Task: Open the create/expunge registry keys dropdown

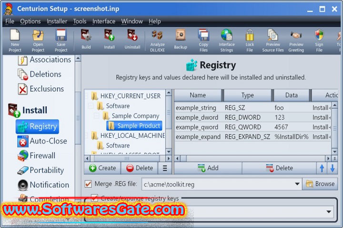Action: pyautogui.click(x=329, y=212)
